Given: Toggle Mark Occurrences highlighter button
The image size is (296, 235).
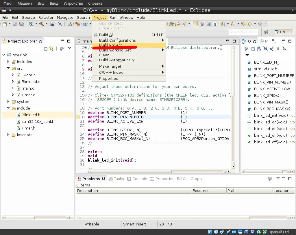Looking at the screenshot, I should click(196, 24).
